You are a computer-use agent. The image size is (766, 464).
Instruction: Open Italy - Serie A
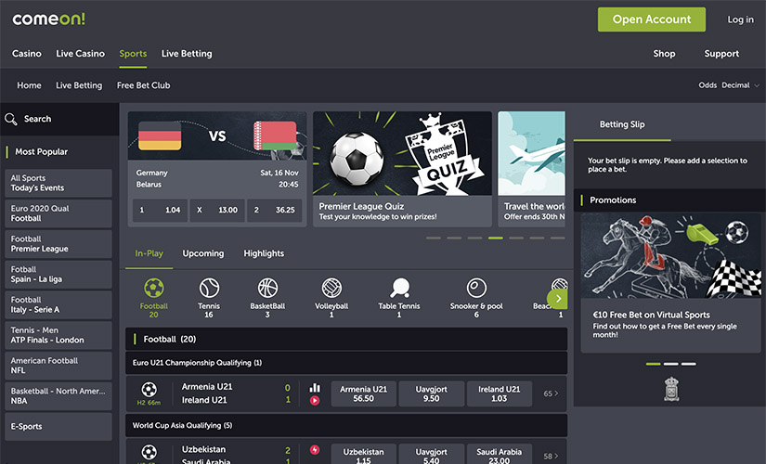click(58, 304)
